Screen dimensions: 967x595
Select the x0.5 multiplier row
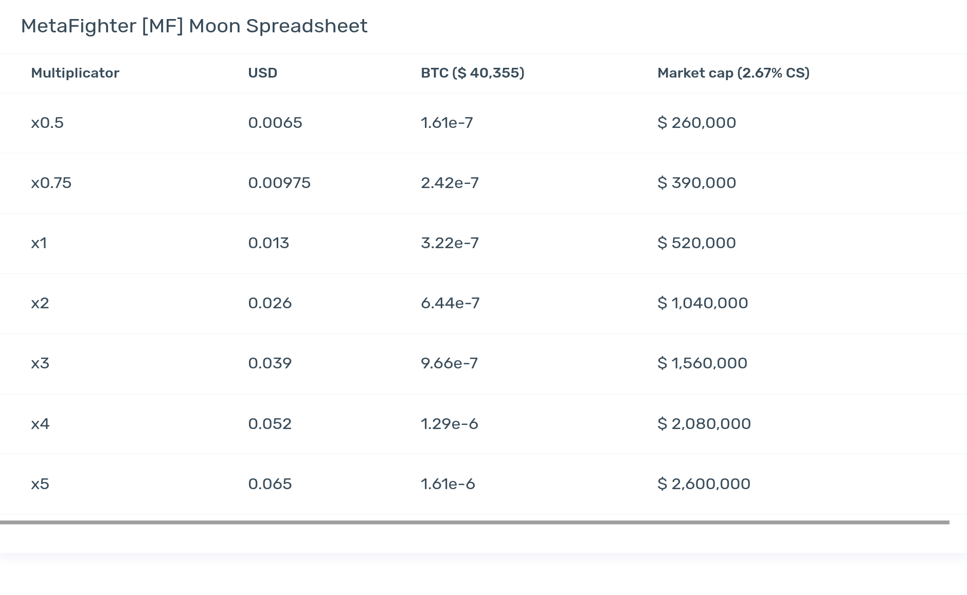[x=483, y=123]
